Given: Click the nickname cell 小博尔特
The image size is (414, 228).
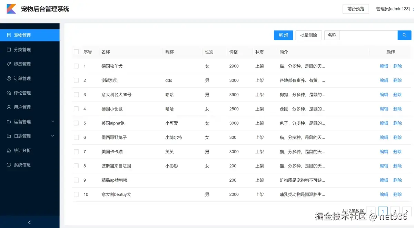Looking at the screenshot, I should pos(174,137).
